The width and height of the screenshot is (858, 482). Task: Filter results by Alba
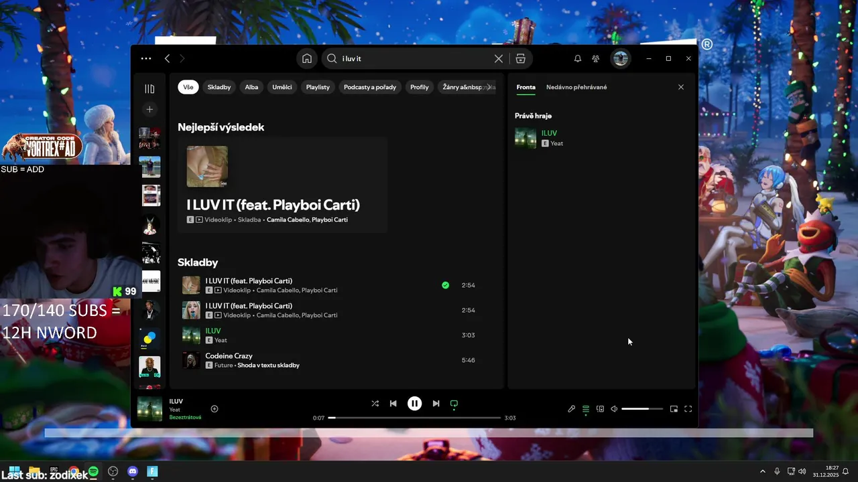(x=251, y=87)
